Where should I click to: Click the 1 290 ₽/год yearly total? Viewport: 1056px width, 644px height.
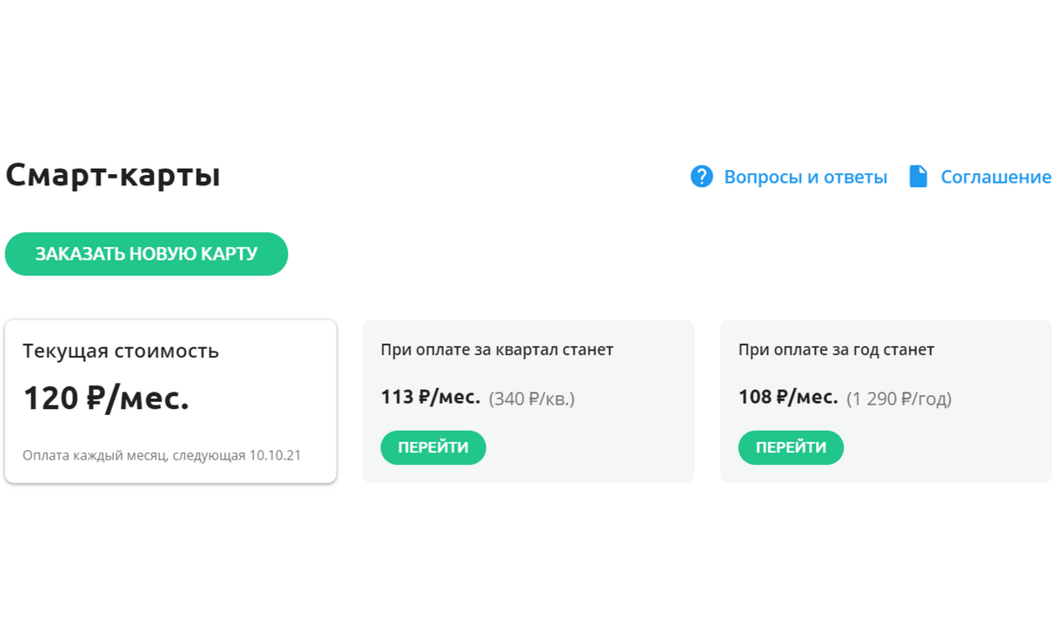tap(899, 399)
